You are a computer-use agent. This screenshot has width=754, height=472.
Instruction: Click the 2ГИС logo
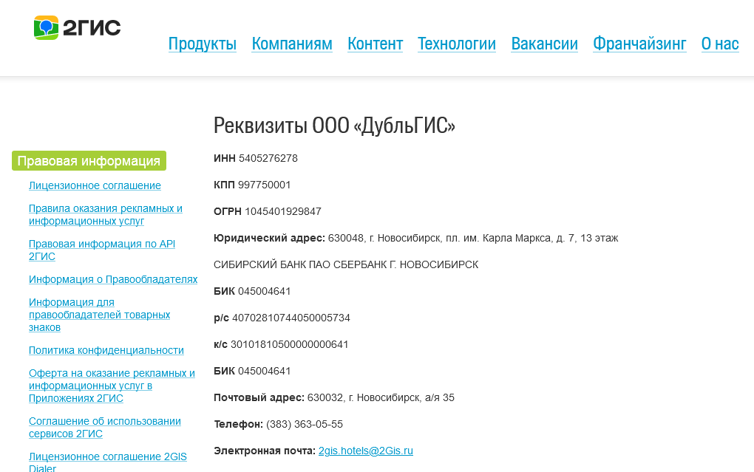pos(78,28)
